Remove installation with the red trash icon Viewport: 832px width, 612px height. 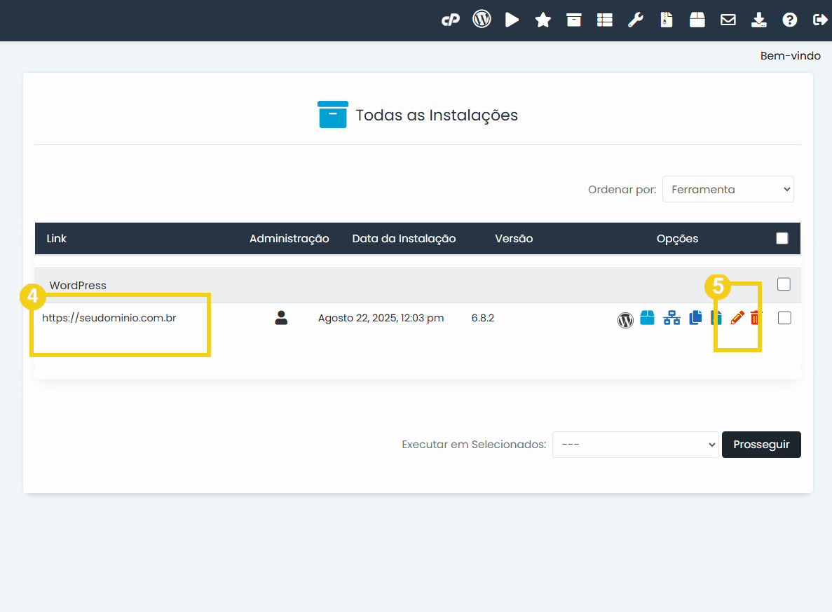755,319
